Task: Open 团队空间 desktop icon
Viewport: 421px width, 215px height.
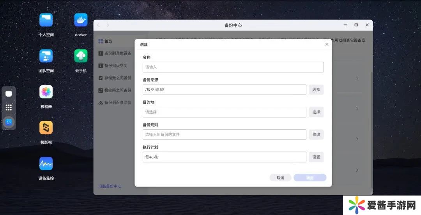Action: [46, 56]
